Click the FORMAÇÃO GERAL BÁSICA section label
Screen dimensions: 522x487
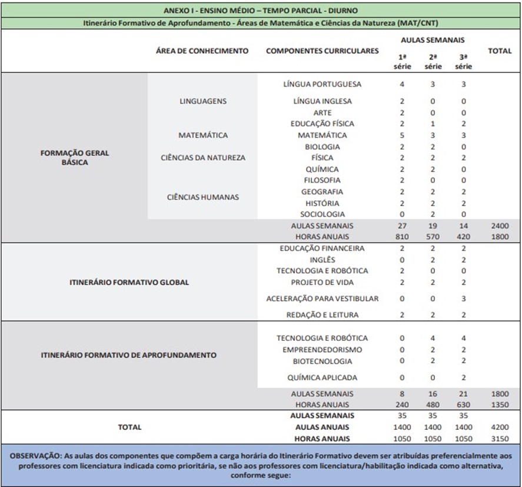74,157
